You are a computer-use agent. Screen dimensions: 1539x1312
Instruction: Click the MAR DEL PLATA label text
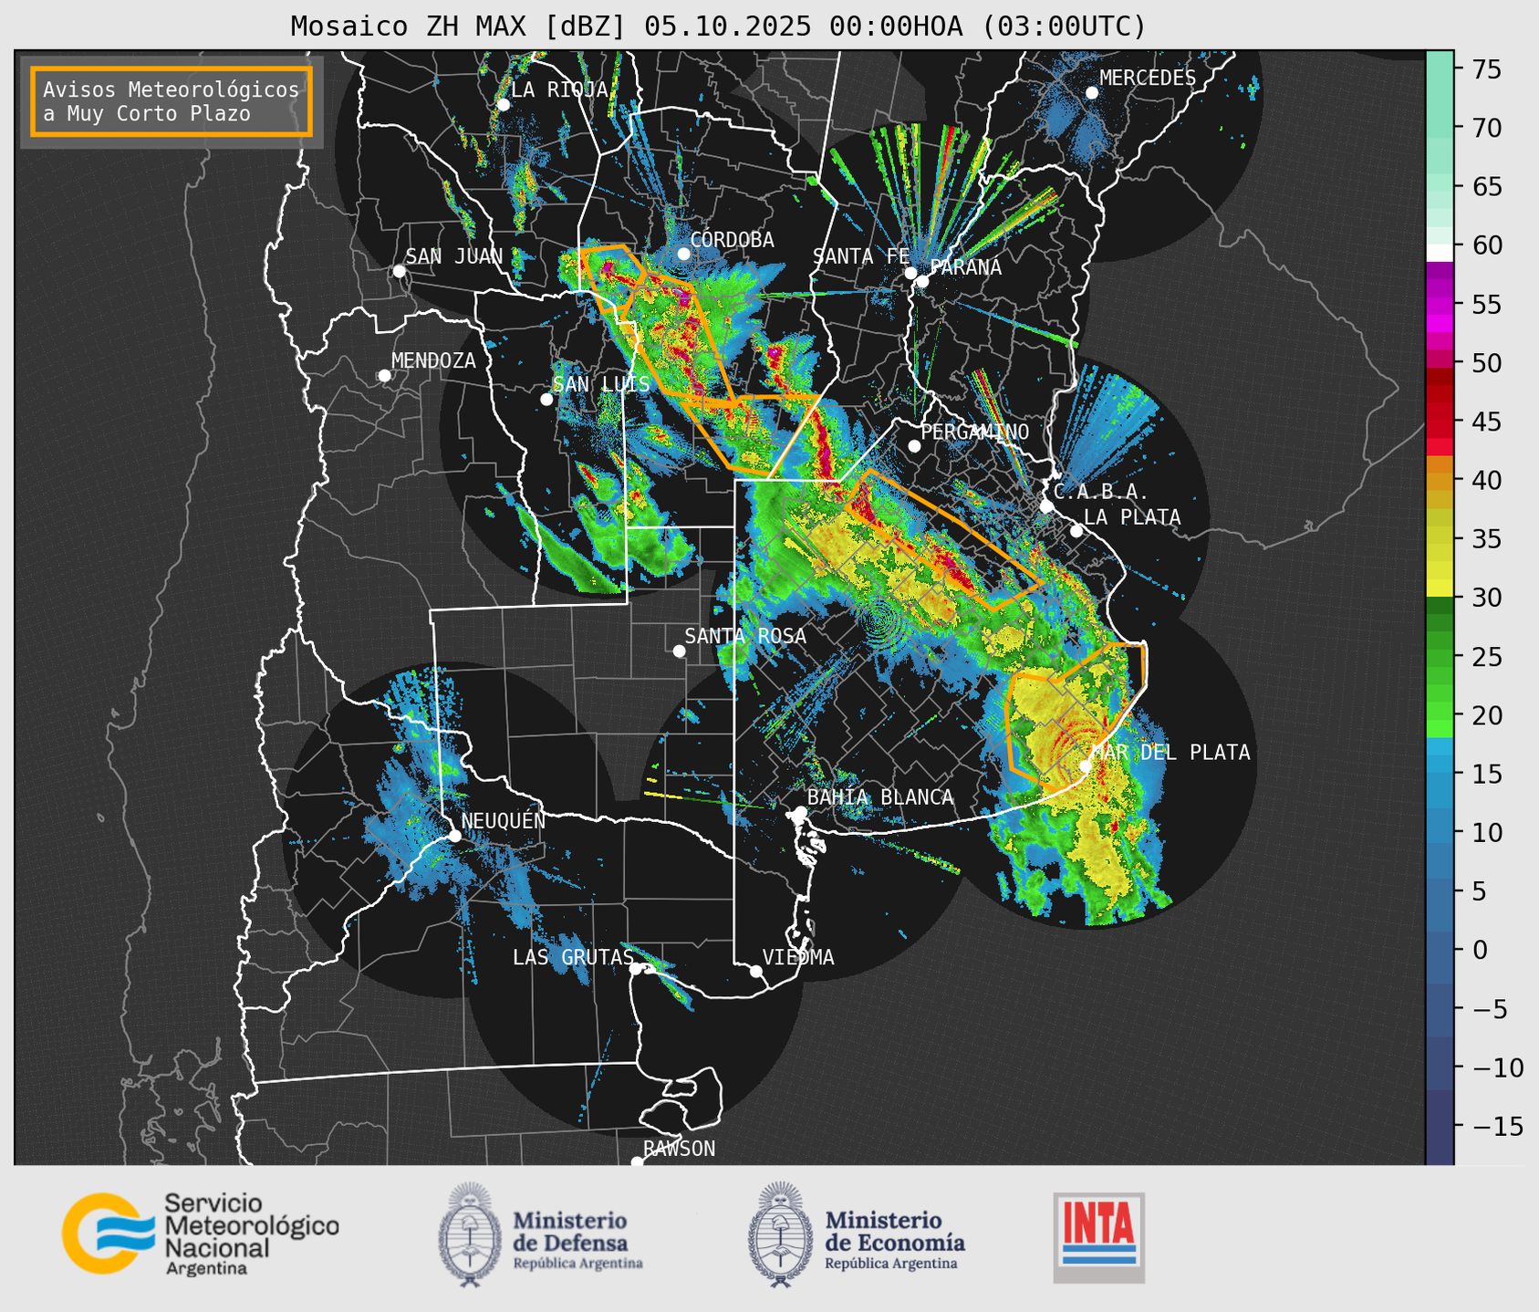click(x=1170, y=753)
